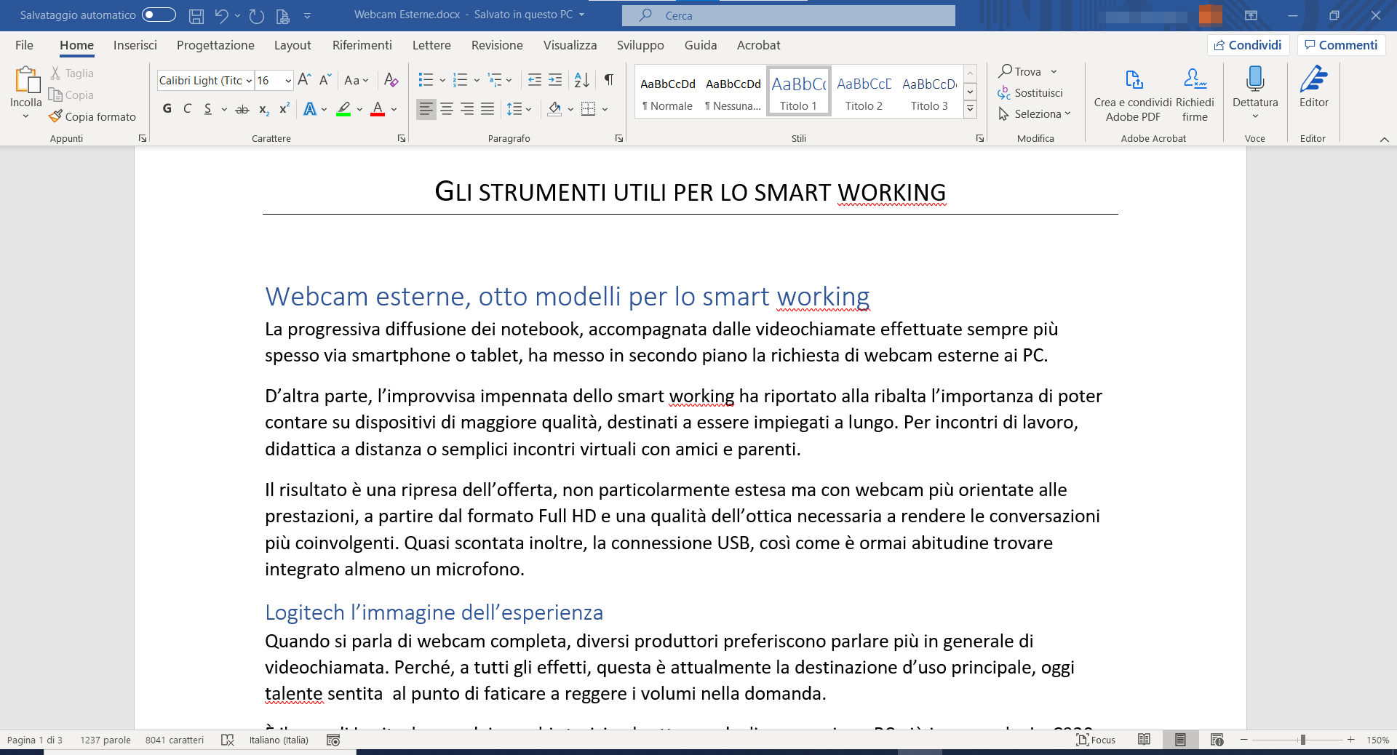The image size is (1397, 755).
Task: Open the Inserisci ribbon tab
Action: (135, 45)
